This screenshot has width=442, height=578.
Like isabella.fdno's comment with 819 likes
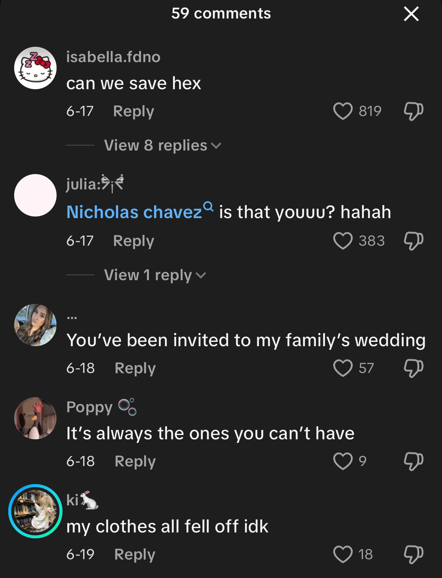coord(343,111)
